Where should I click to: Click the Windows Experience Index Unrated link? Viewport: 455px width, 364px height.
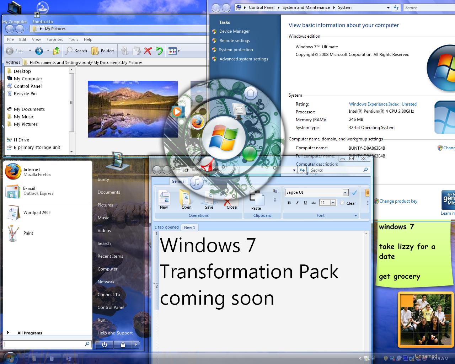pyautogui.click(x=382, y=104)
